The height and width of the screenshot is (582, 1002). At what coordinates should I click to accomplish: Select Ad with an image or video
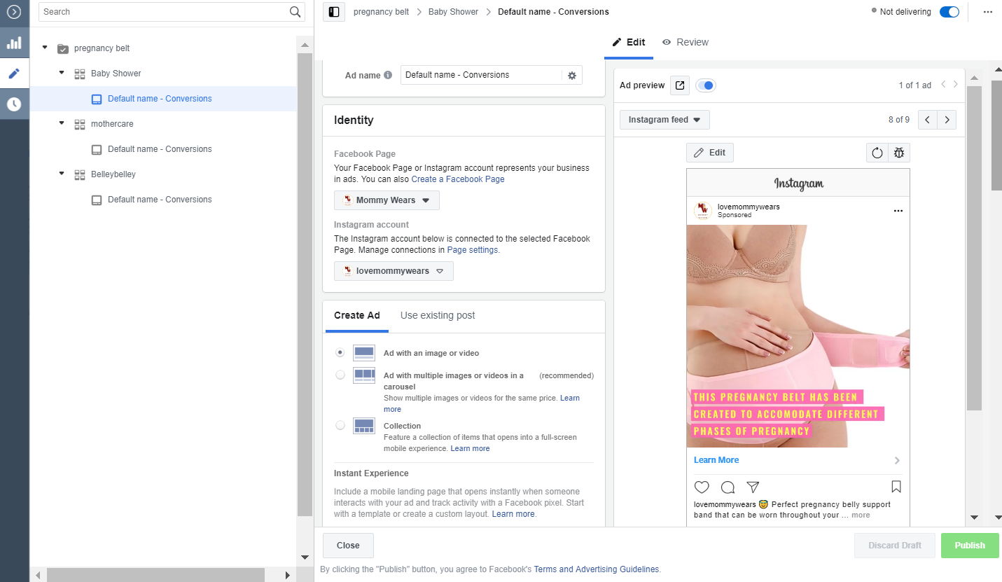tap(340, 353)
